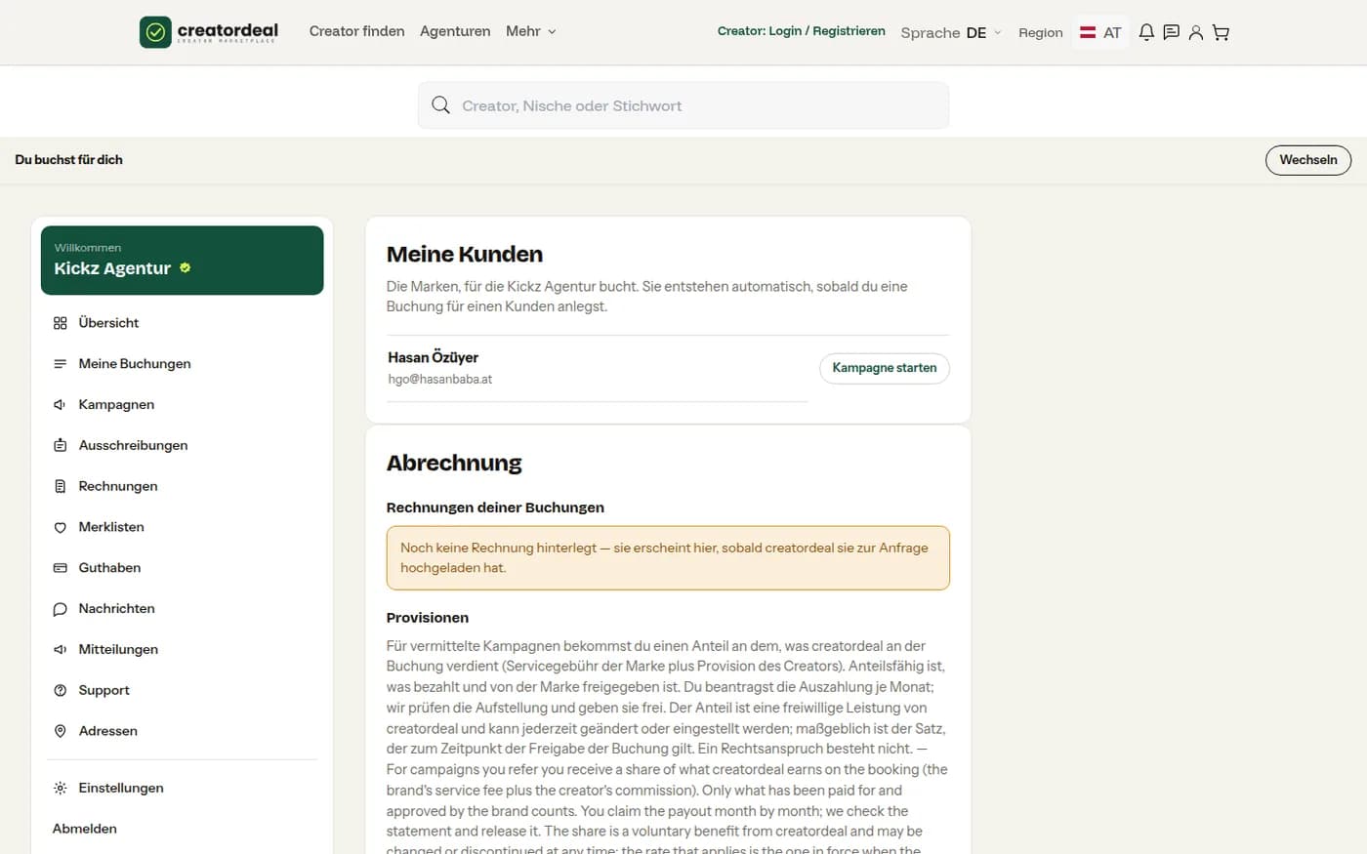This screenshot has height=854, width=1367.
Task: Click the email hgo@hasanbaba.at
Action: click(440, 380)
